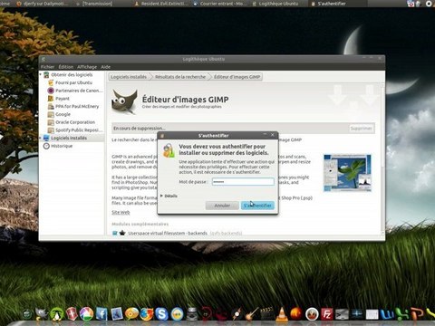Viewport: 435px width, 326px height.
Task: Launch VLC media player from dock
Action: [282, 314]
